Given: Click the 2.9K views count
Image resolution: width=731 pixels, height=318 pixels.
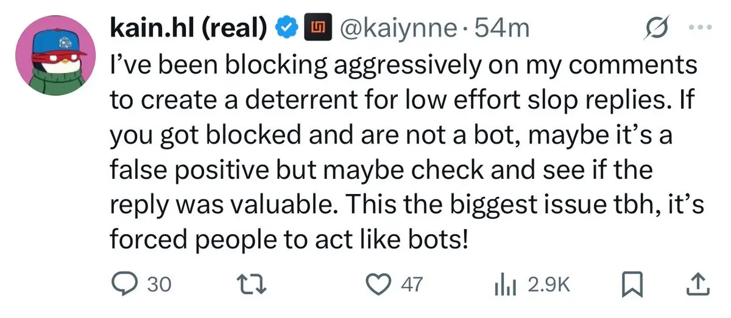Looking at the screenshot, I should pyautogui.click(x=548, y=284).
